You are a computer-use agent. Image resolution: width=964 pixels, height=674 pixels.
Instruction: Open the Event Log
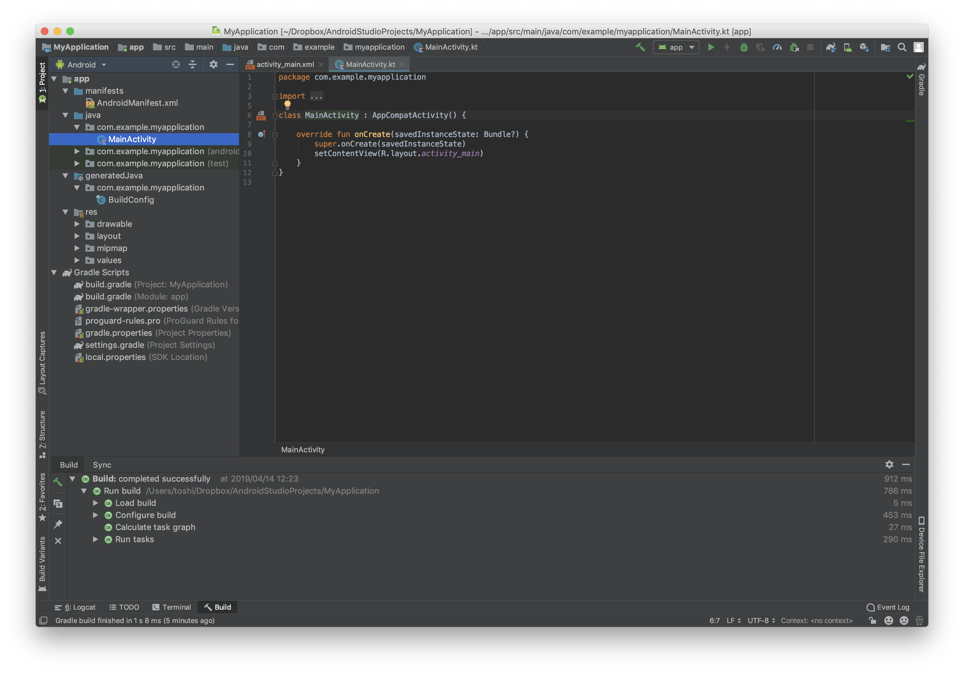coord(887,607)
